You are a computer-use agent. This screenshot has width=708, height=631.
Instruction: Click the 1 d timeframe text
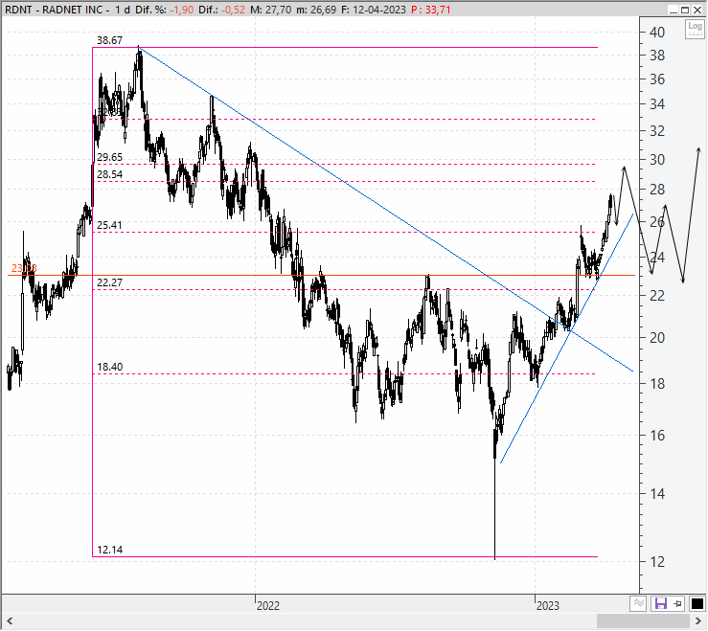click(123, 10)
